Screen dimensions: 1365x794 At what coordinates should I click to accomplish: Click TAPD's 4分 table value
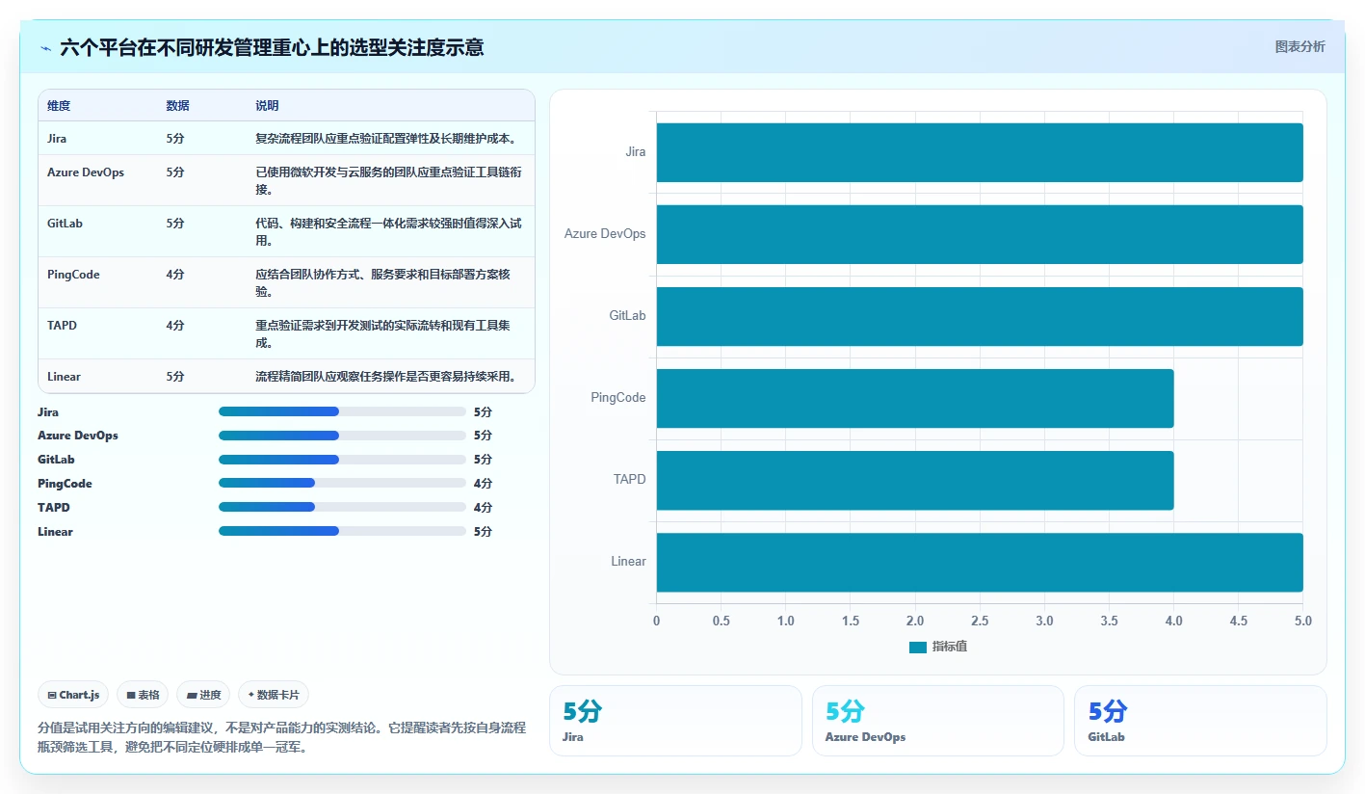pyautogui.click(x=175, y=326)
